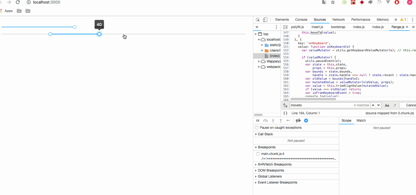Toggle the device toolbar icon
Screen dimensions: 416x195
point(265,20)
